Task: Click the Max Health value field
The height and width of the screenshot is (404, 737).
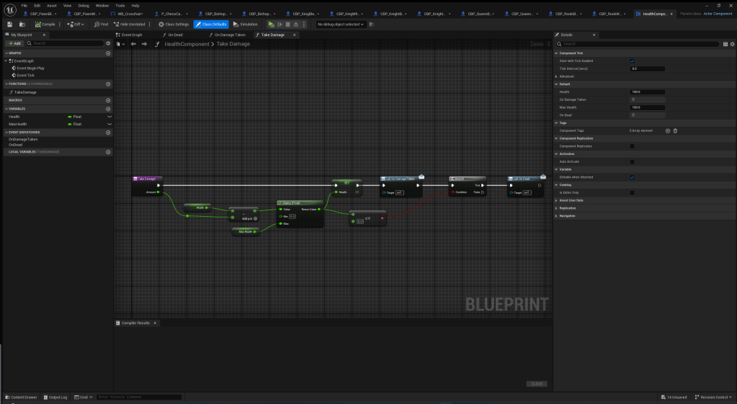Action: [647, 107]
